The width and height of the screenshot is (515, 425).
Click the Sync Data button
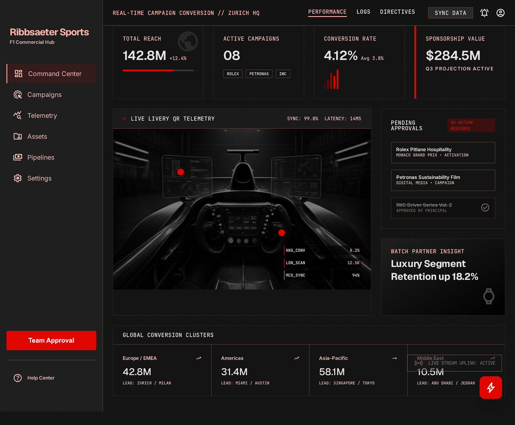[451, 13]
